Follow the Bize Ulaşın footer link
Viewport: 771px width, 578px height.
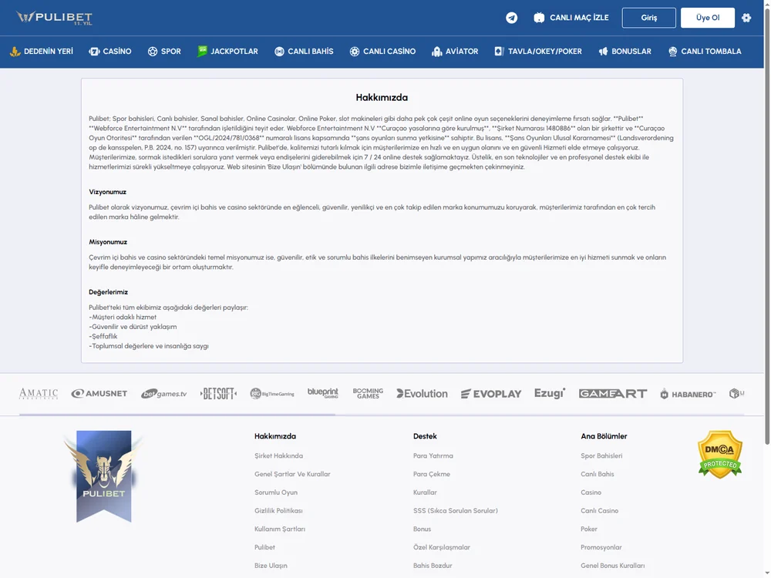click(271, 566)
